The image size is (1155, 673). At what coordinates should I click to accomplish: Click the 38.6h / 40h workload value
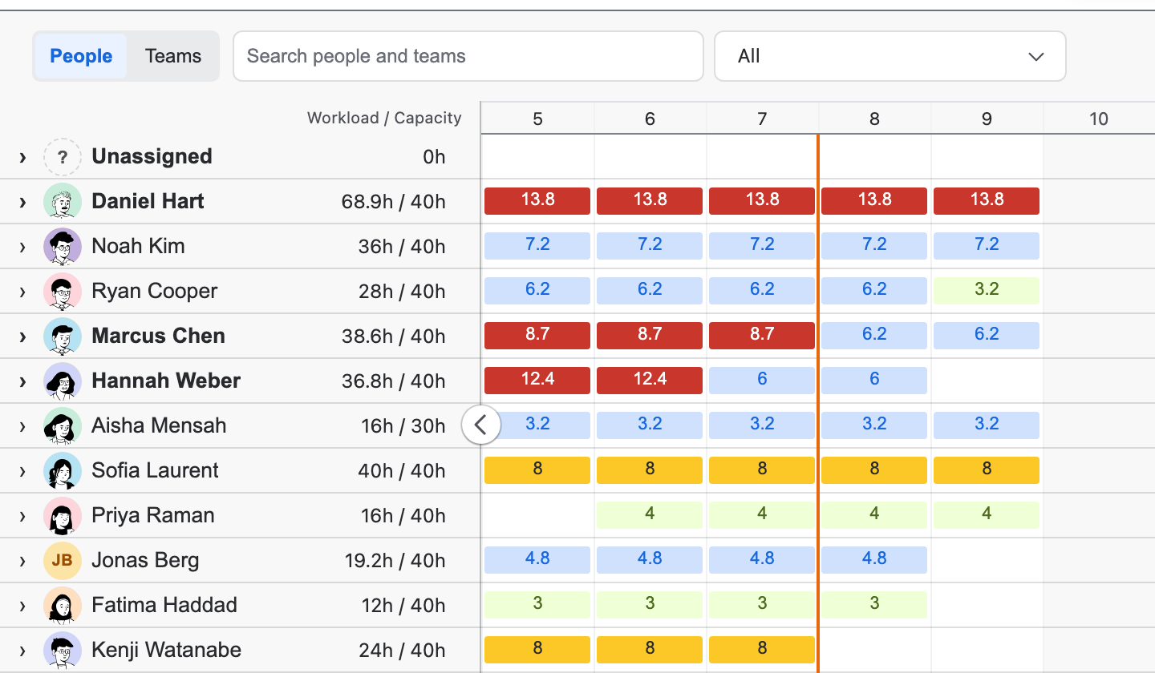click(x=394, y=336)
